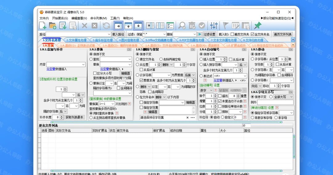Click the trash bin toolbar icon
333x175 pixels.
click(192, 26)
